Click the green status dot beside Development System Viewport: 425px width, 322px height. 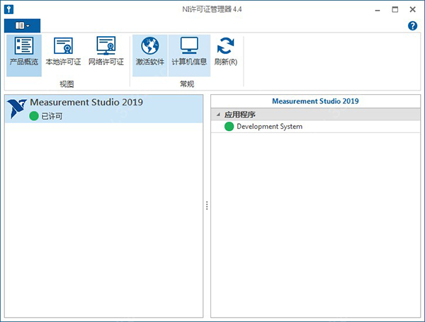[229, 127]
